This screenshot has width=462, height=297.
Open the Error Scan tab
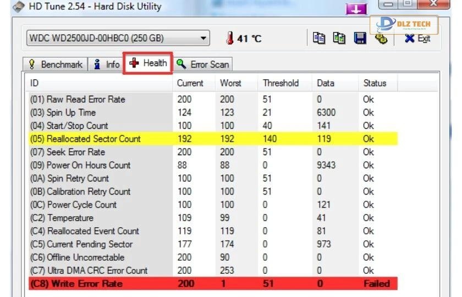click(x=203, y=64)
